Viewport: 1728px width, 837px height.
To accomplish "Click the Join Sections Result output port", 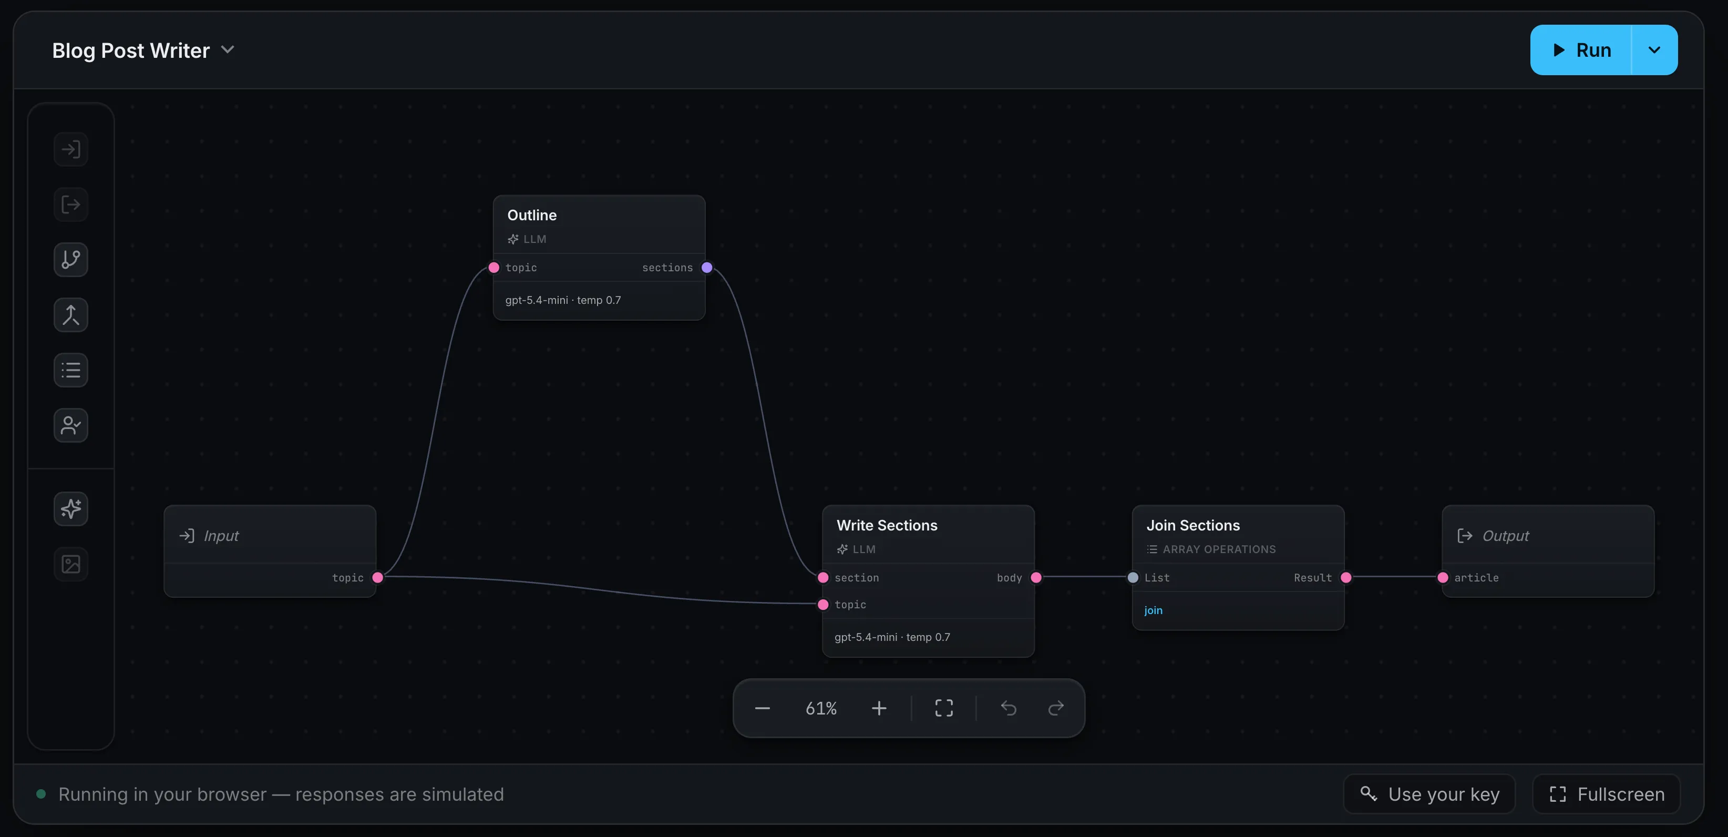I will coord(1346,577).
